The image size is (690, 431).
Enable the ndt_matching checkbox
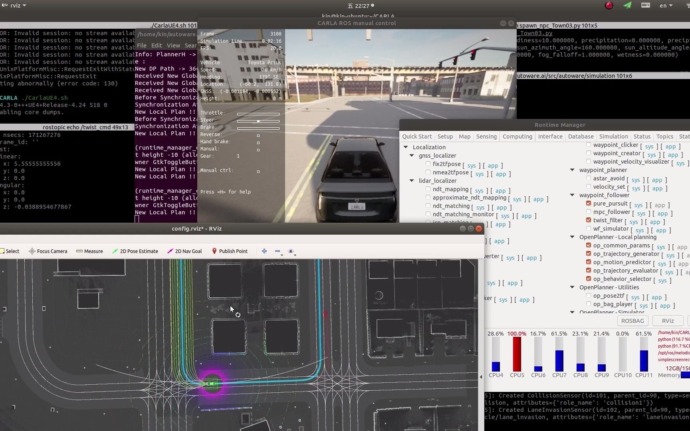pyautogui.click(x=428, y=206)
